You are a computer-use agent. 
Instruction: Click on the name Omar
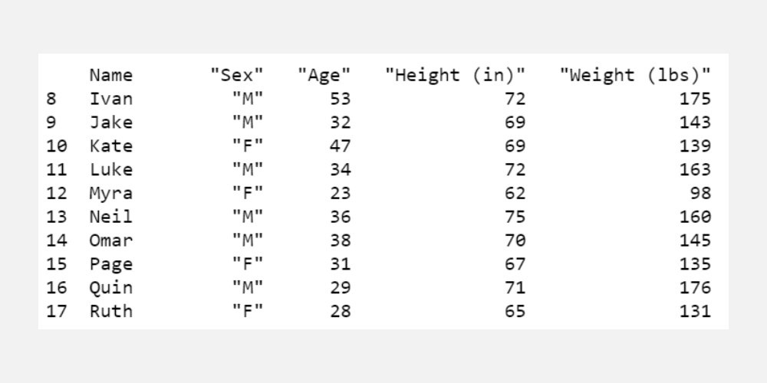click(110, 241)
